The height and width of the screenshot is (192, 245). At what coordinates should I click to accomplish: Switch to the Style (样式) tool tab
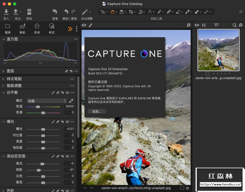point(52,26)
